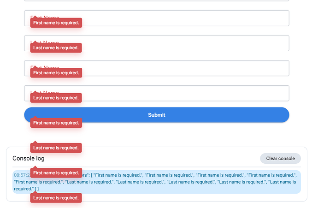Click the First name tooltip overlapping Submit button
Screen dimensions: 318x208
(56, 123)
